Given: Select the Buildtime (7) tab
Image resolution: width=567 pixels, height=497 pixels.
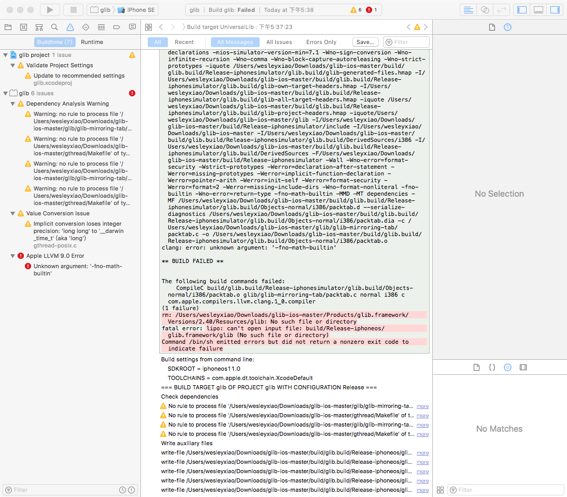Looking at the screenshot, I should [x=55, y=42].
